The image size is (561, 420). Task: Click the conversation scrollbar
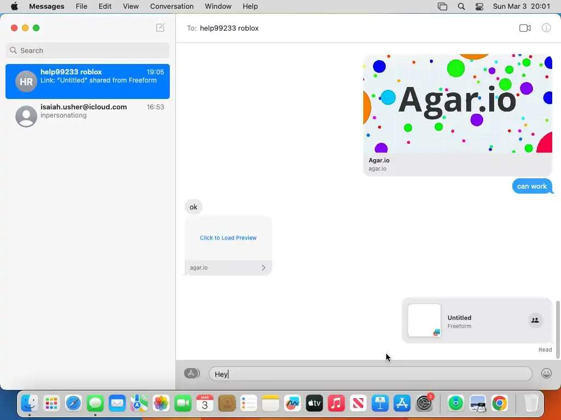pyautogui.click(x=557, y=330)
